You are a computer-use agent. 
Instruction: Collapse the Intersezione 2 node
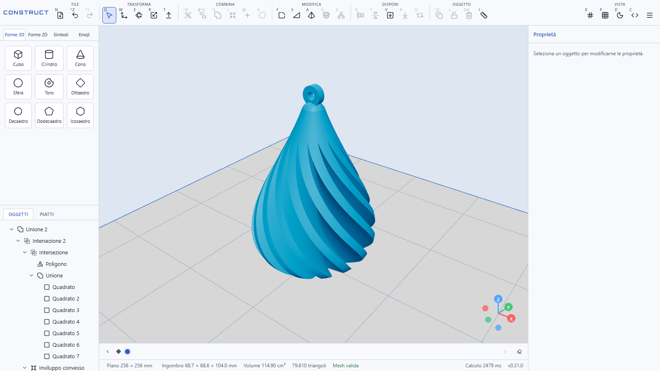pyautogui.click(x=18, y=241)
